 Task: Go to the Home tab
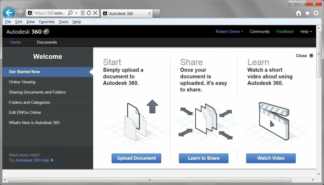coord(15,42)
